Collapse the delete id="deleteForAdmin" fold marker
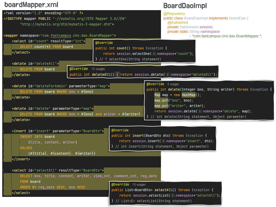Image resolution: width=276 pixels, height=207 pixels. pos(3,86)
